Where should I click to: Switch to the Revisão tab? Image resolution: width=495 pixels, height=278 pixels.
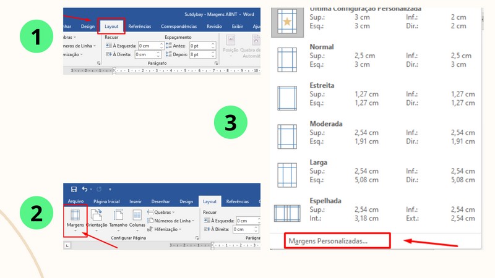(x=214, y=27)
